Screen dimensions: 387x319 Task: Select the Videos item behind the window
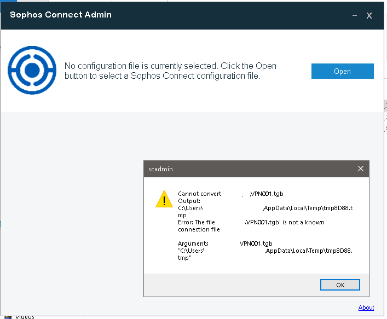point(25,317)
